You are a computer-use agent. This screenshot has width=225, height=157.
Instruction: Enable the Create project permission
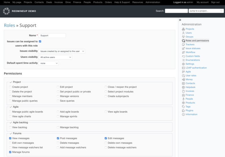(x=10, y=87)
